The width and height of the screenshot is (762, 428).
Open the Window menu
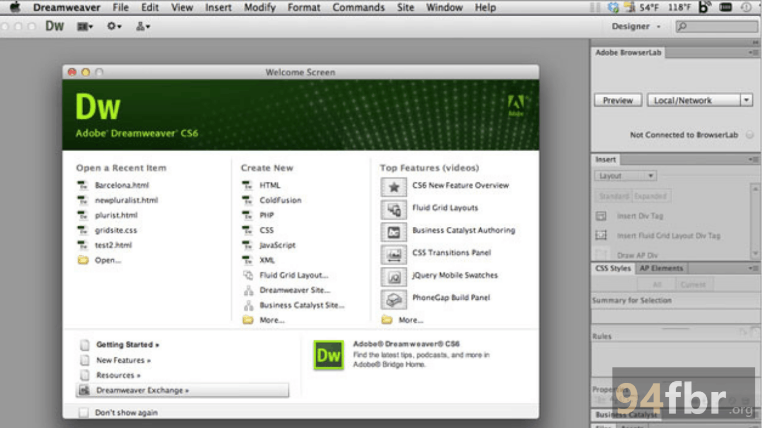tap(445, 7)
